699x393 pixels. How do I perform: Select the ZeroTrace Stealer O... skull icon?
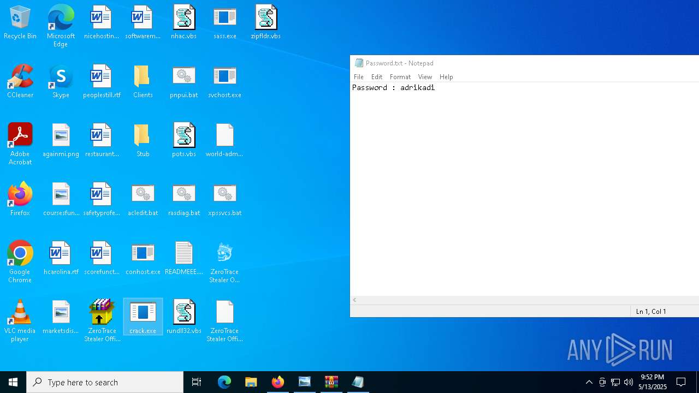tap(224, 263)
